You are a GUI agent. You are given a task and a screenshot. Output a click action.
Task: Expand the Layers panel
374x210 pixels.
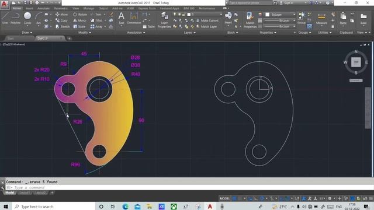coord(189,33)
